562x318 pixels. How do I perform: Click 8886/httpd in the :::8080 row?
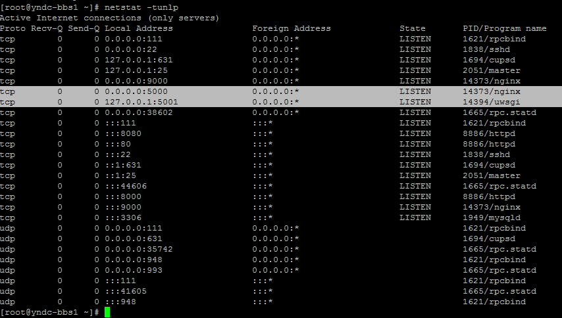(x=489, y=133)
